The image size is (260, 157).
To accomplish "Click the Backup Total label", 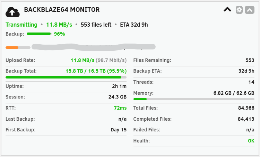I will tap(21, 71).
